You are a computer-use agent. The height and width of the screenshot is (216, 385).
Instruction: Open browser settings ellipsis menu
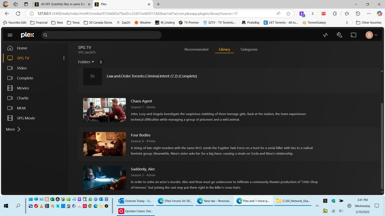[x=369, y=13]
